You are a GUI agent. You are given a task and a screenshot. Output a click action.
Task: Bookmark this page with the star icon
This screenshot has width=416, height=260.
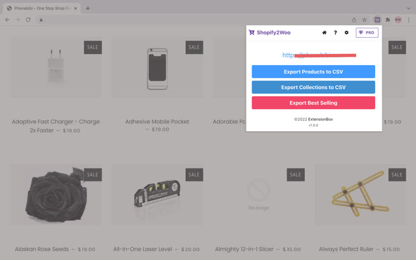point(365,19)
